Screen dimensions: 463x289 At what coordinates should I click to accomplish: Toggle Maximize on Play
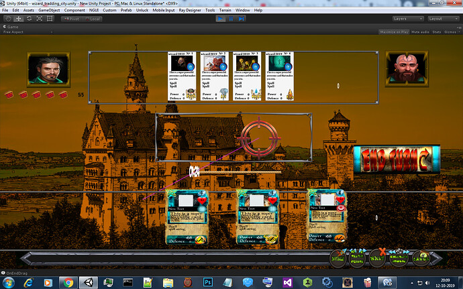[x=394, y=32]
